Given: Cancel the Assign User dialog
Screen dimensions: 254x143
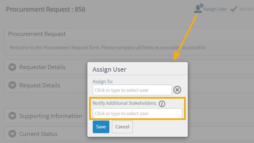Looking at the screenshot, I should (122, 127).
